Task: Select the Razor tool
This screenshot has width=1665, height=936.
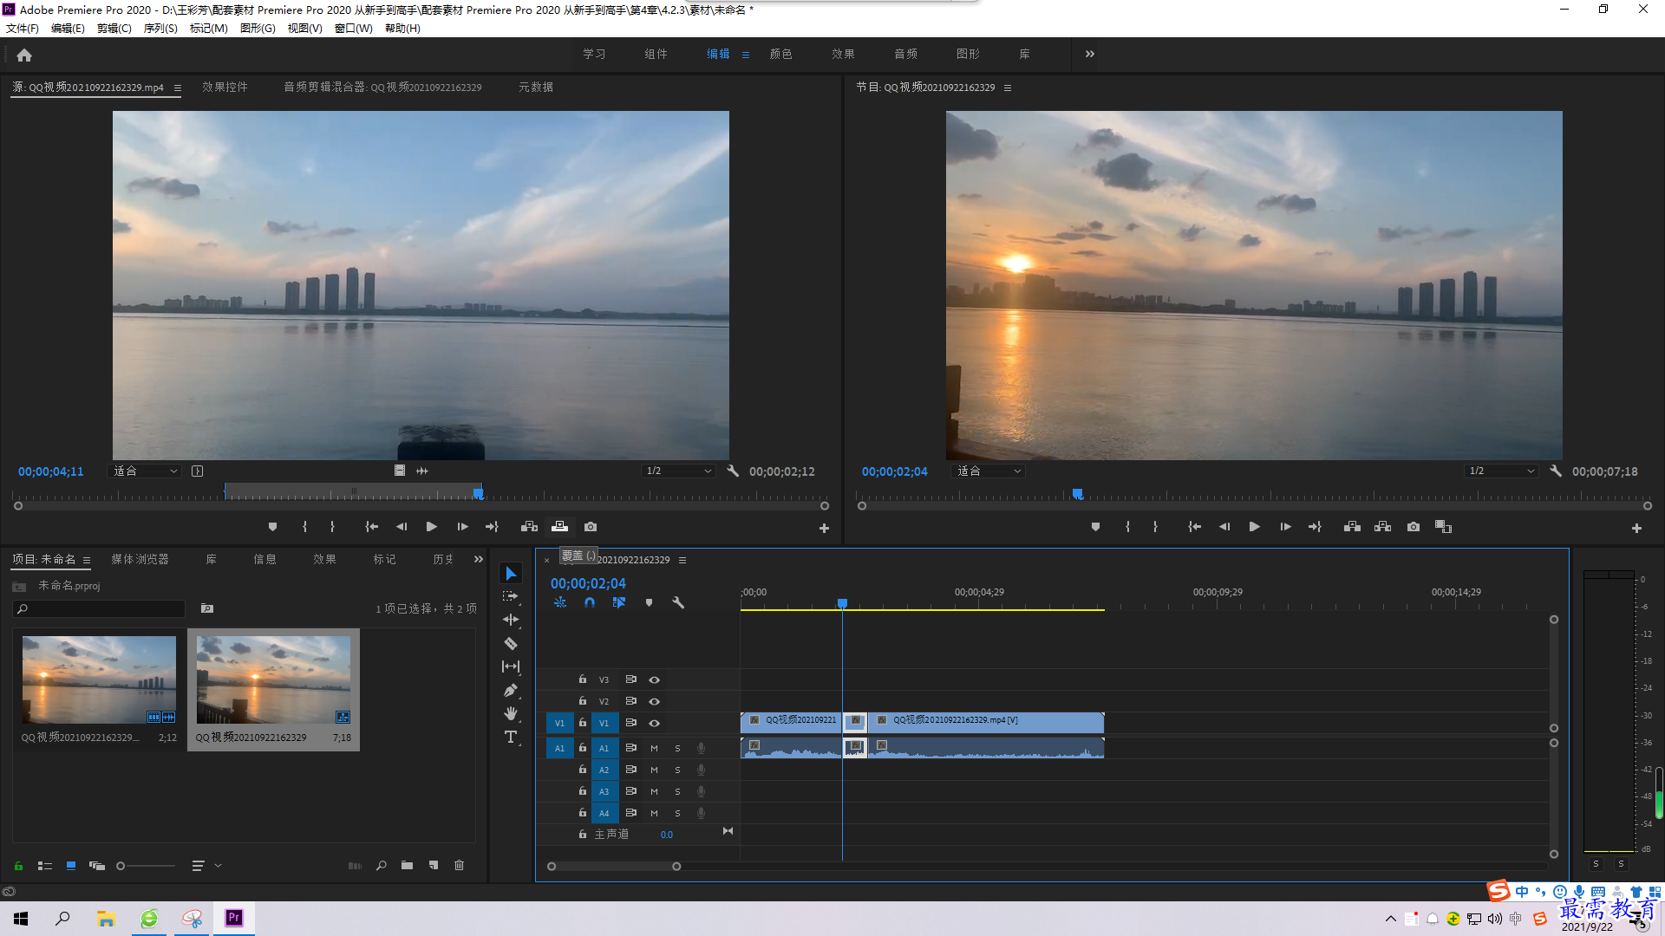Action: coord(511,643)
